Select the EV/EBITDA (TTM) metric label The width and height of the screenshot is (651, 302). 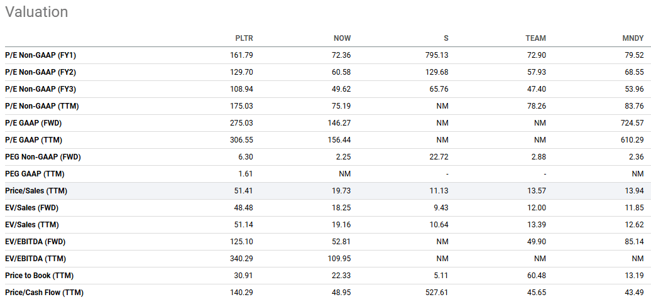pyautogui.click(x=35, y=259)
